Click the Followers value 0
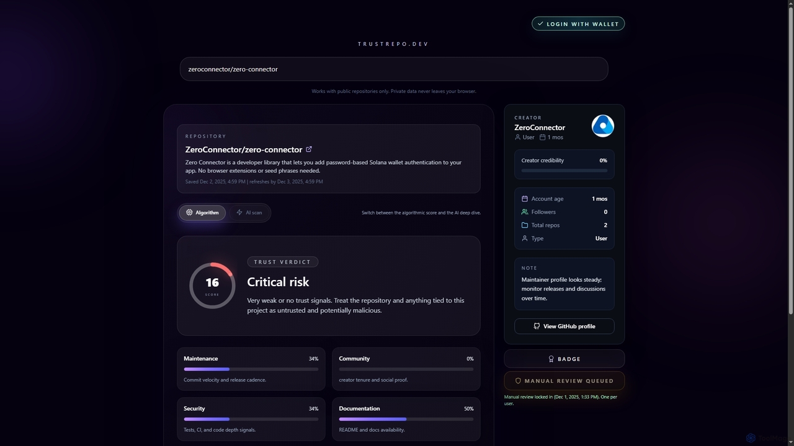 605,212
